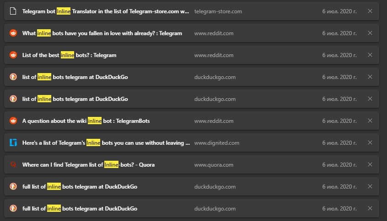Remove the Quora 'Where can I find Telegram' entry
387x221 pixels.
[370, 164]
